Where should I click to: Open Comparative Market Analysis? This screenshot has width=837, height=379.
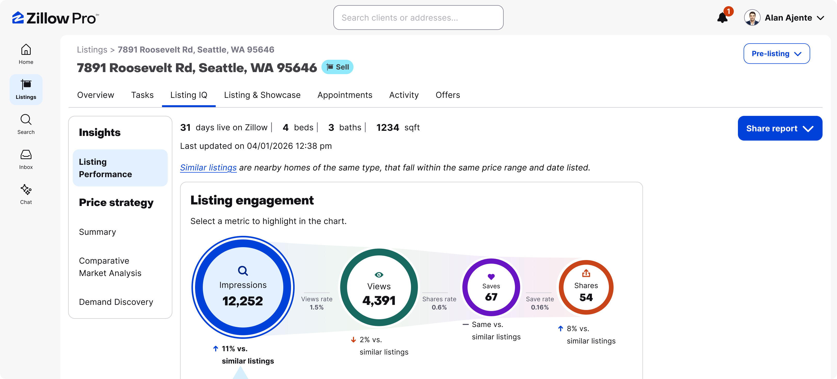[110, 267]
